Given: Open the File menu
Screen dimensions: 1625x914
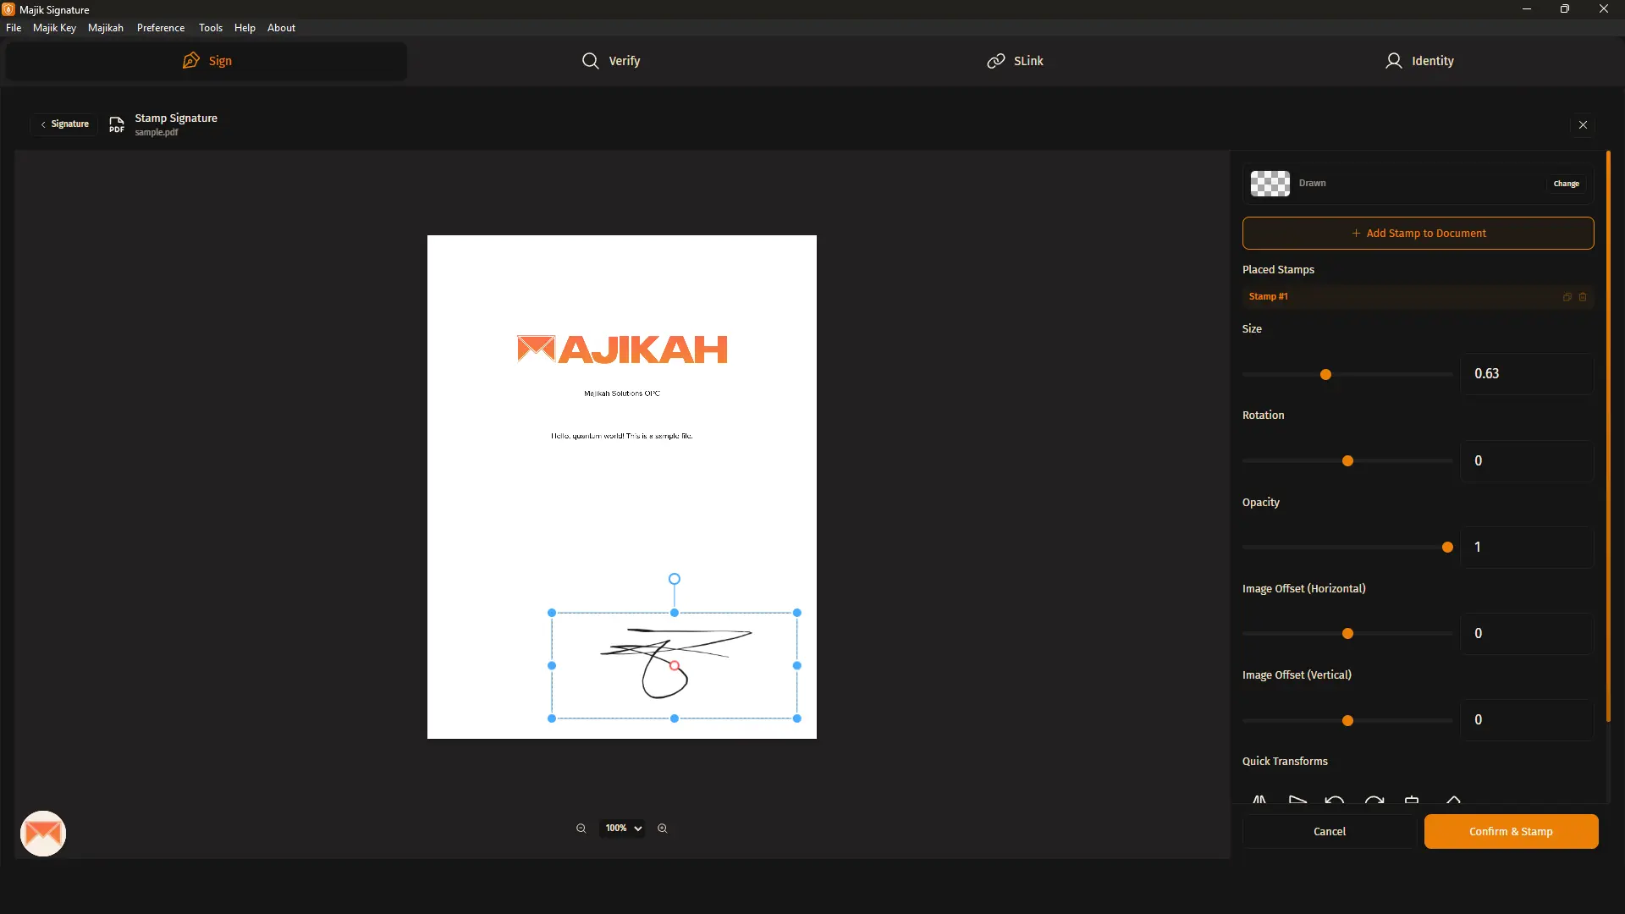Looking at the screenshot, I should pyautogui.click(x=14, y=28).
